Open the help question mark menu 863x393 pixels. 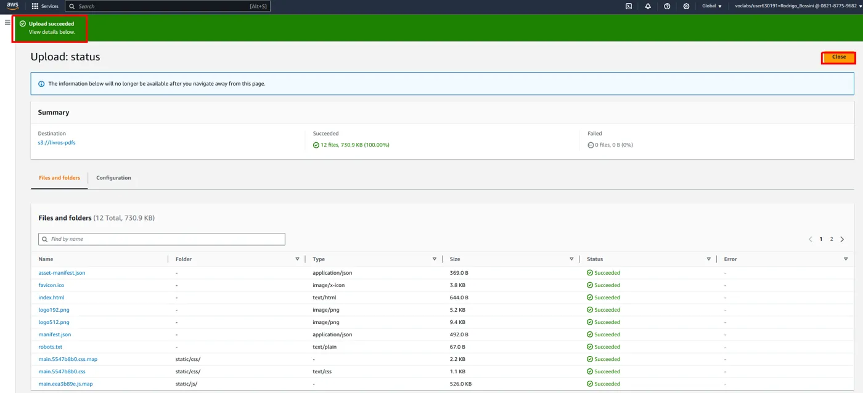click(x=667, y=6)
